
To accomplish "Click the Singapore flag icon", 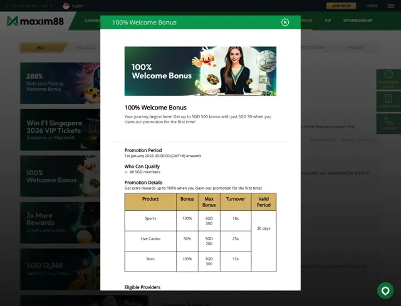I will pyautogui.click(x=66, y=6).
